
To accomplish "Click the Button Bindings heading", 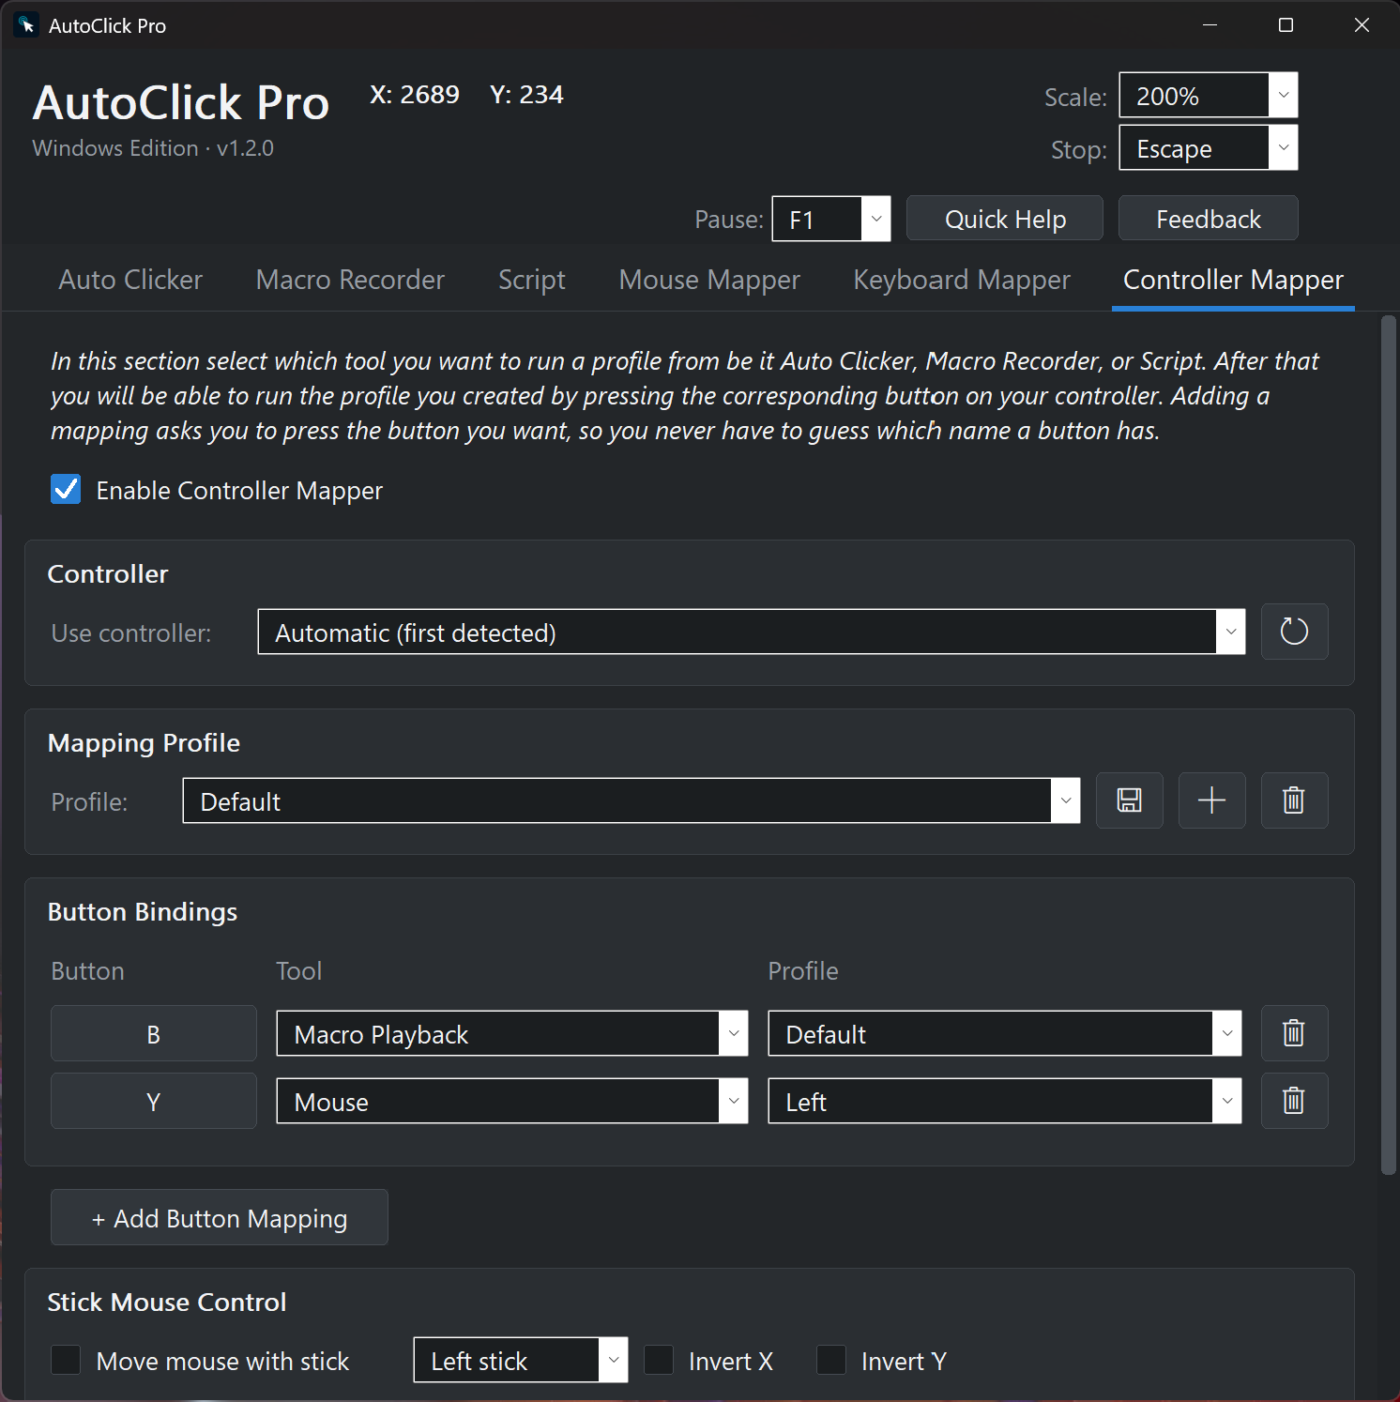I will (x=143, y=912).
